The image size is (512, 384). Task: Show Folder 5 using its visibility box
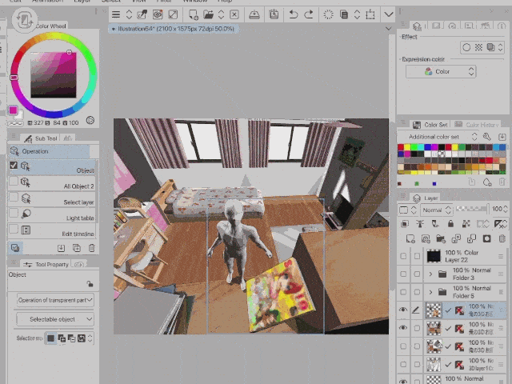point(403,292)
